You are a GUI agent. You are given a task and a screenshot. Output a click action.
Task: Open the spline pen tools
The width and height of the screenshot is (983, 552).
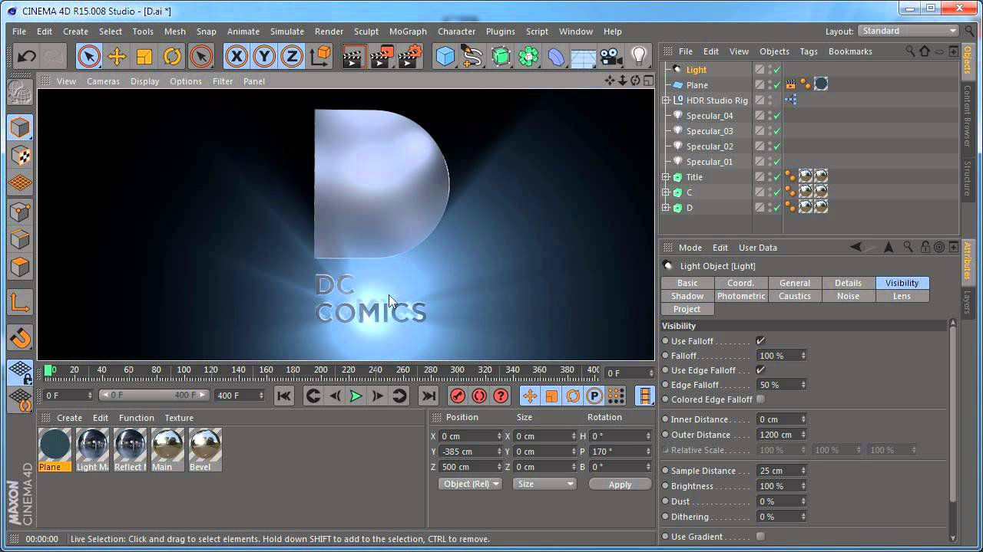click(x=472, y=57)
